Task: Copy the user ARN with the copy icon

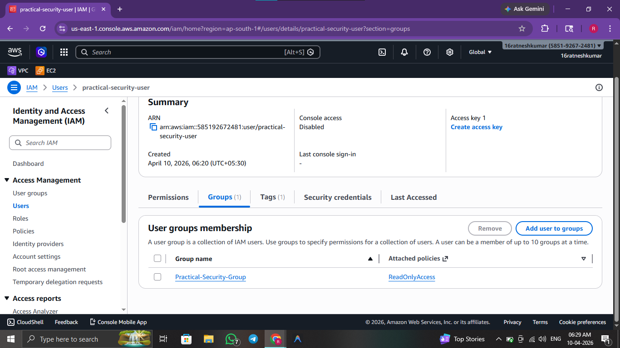Action: (x=153, y=127)
